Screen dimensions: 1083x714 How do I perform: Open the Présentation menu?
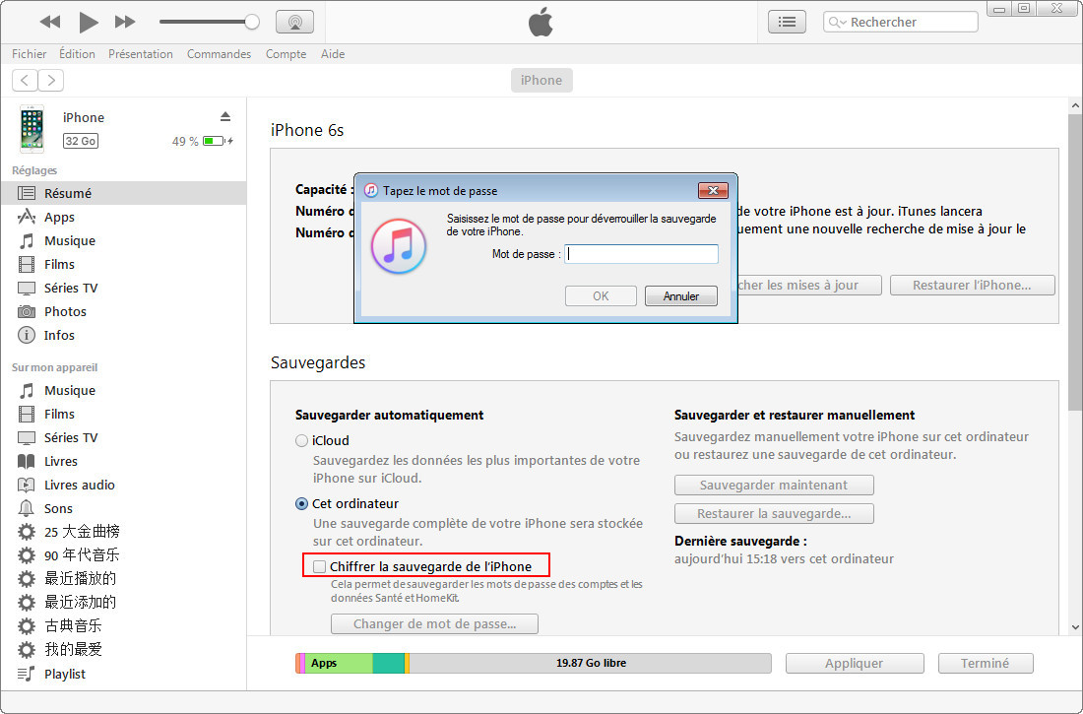click(x=140, y=54)
